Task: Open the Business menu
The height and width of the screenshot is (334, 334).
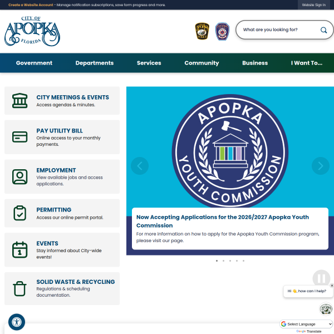Action: 255,63
